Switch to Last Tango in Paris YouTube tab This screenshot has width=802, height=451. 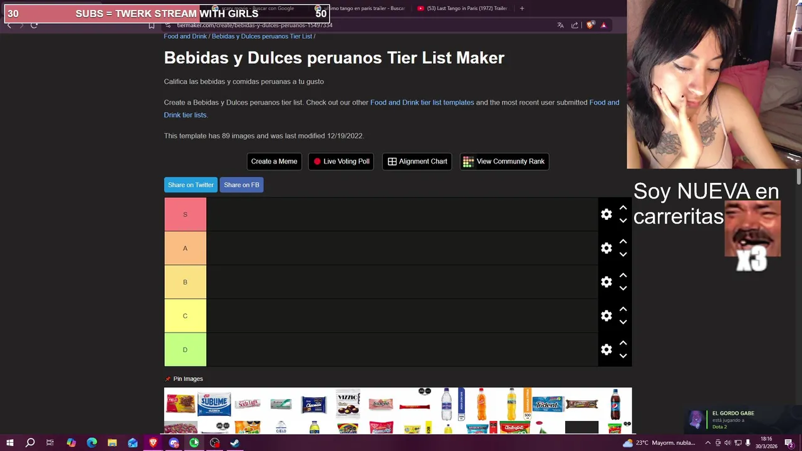coord(462,8)
